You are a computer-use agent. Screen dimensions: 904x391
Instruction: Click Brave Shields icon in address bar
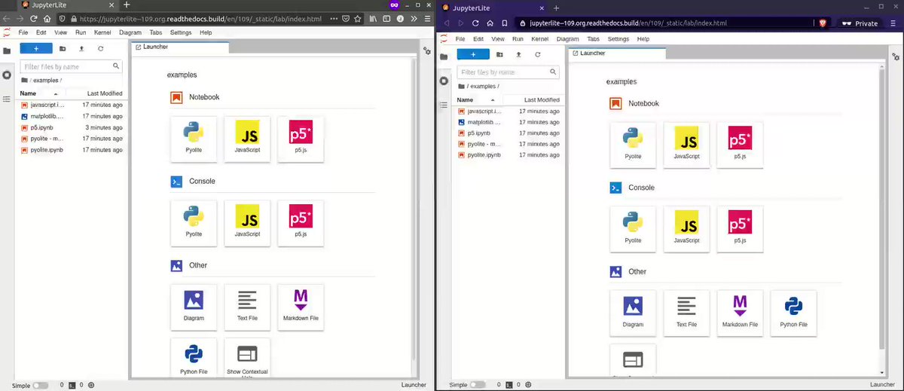point(821,23)
